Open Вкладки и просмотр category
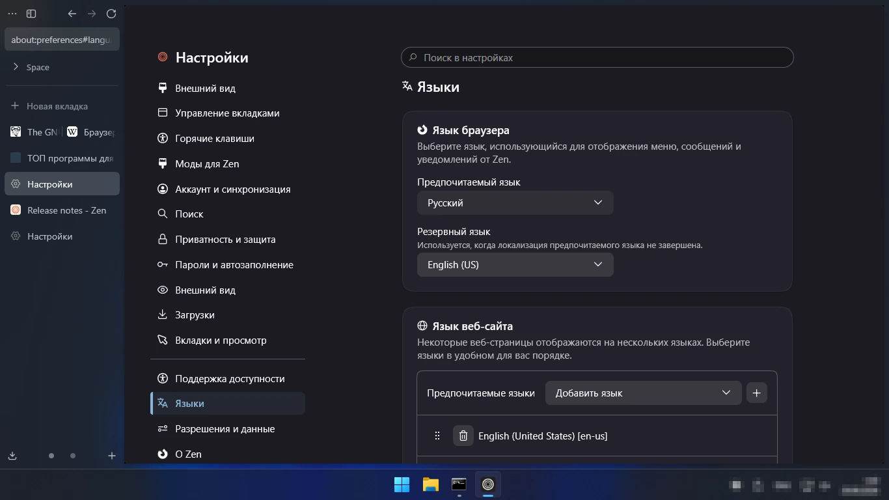Image resolution: width=889 pixels, height=500 pixels. tap(228, 340)
